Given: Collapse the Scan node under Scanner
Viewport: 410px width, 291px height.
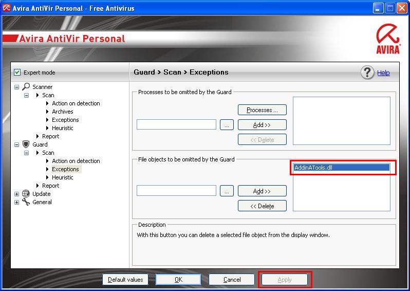Looking at the screenshot, I should [26, 95].
